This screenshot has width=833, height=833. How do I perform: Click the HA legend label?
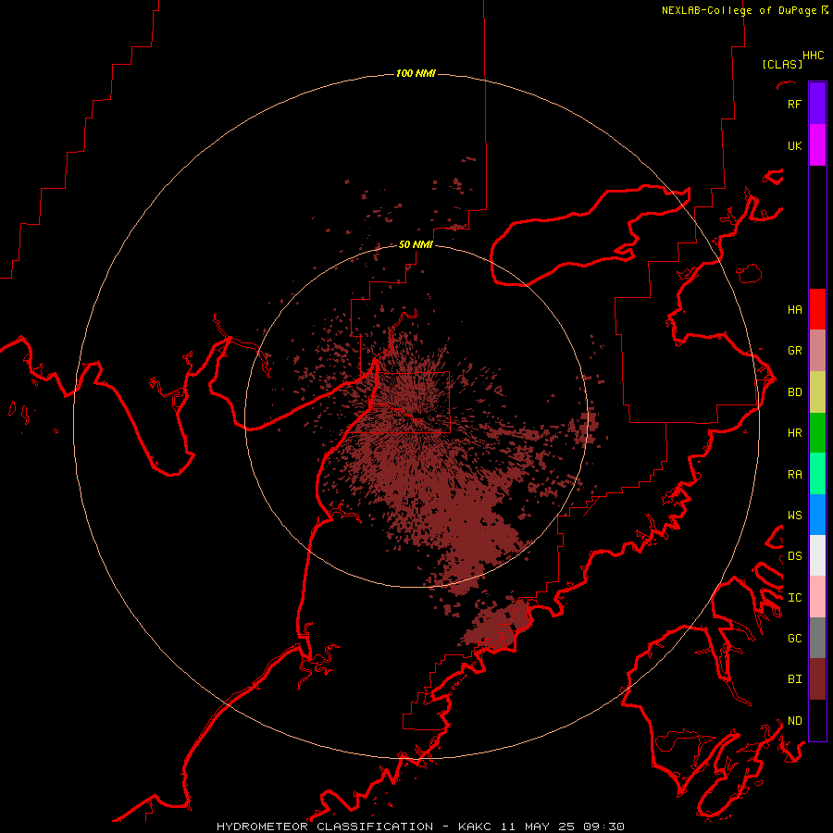click(x=794, y=310)
